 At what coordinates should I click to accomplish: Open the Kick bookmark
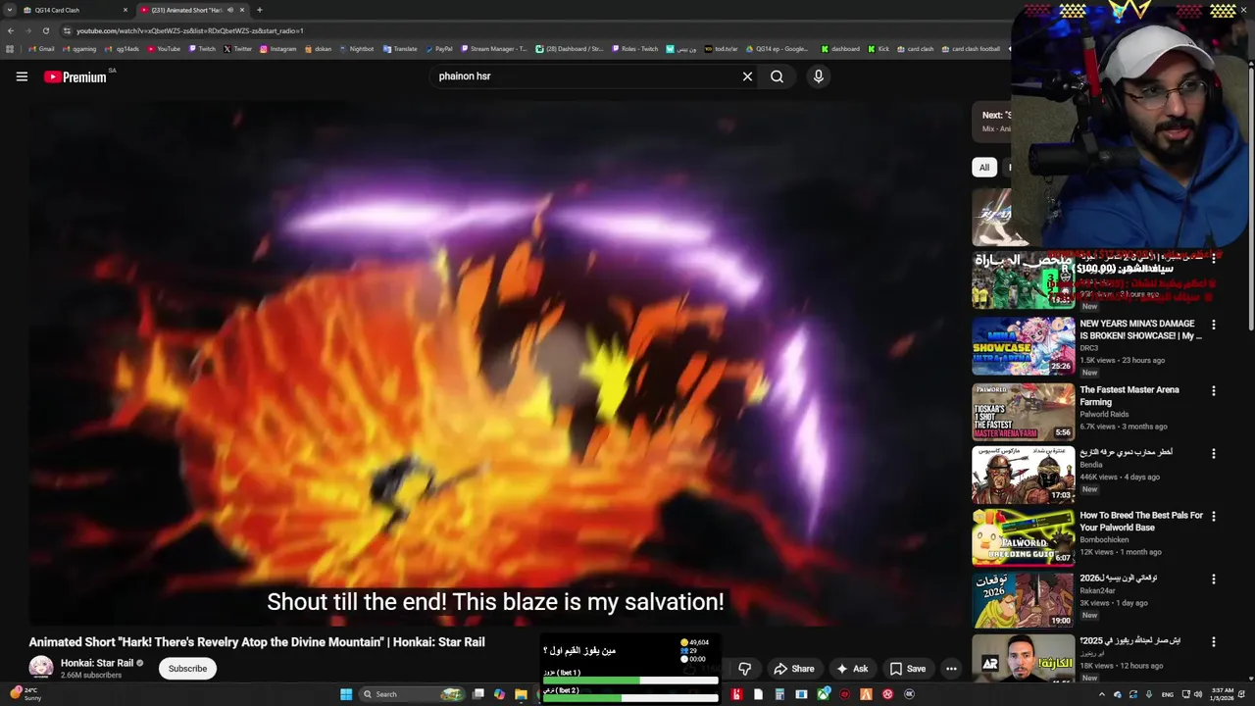click(878, 49)
